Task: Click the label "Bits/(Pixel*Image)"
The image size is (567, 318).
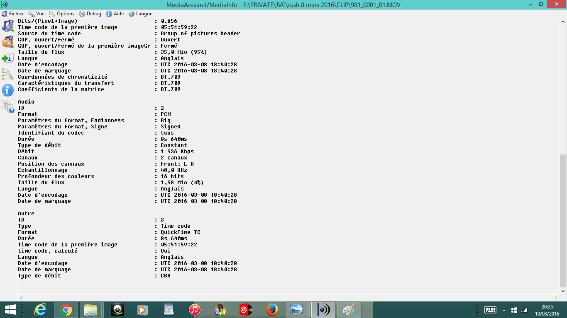Action: (x=48, y=21)
